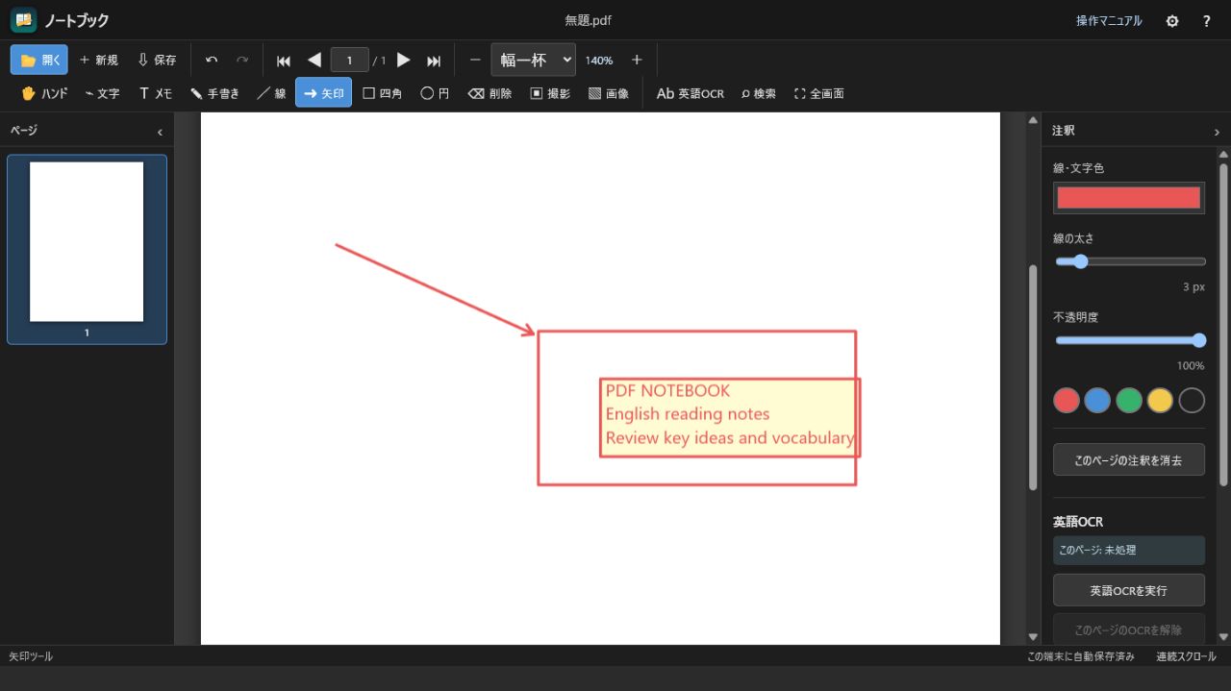Image resolution: width=1231 pixels, height=691 pixels.
Task: Choose the green preset color
Action: [1129, 401]
